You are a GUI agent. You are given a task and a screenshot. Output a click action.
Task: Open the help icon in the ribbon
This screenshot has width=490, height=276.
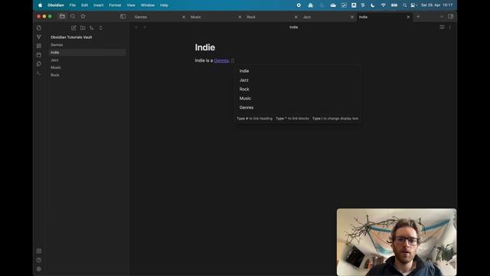(39, 260)
